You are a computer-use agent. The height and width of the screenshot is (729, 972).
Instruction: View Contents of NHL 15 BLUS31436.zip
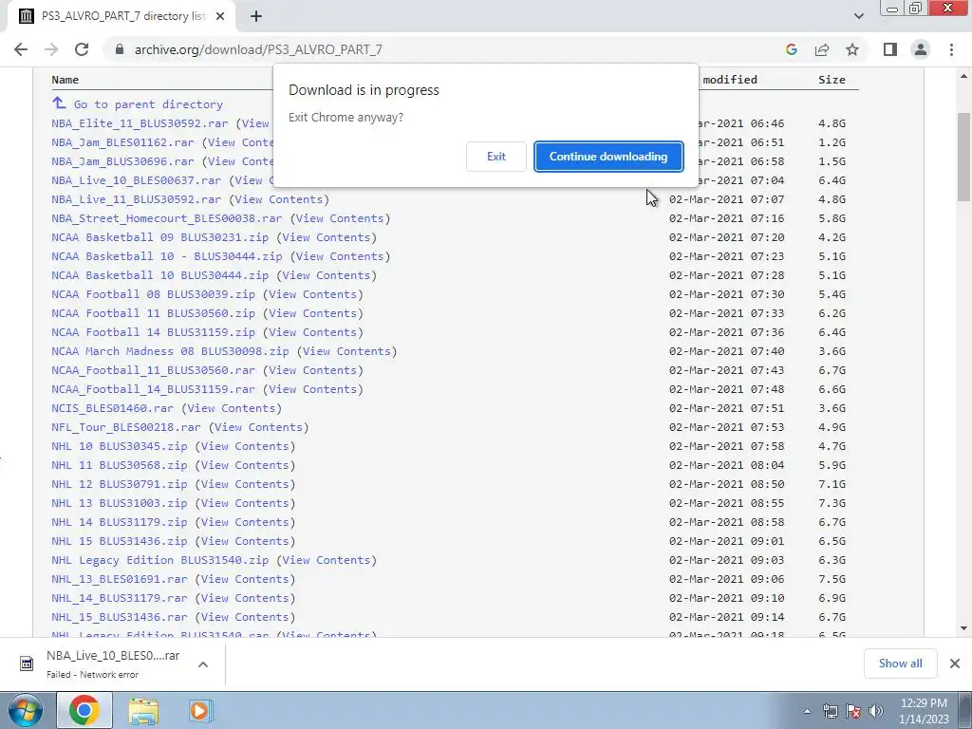coord(245,541)
